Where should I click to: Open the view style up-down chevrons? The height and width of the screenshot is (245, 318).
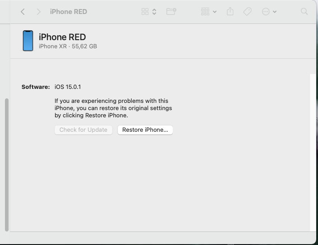[x=154, y=12]
